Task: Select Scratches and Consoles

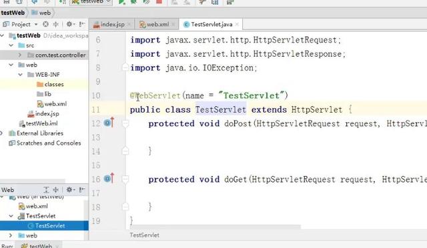Action: click(x=45, y=143)
